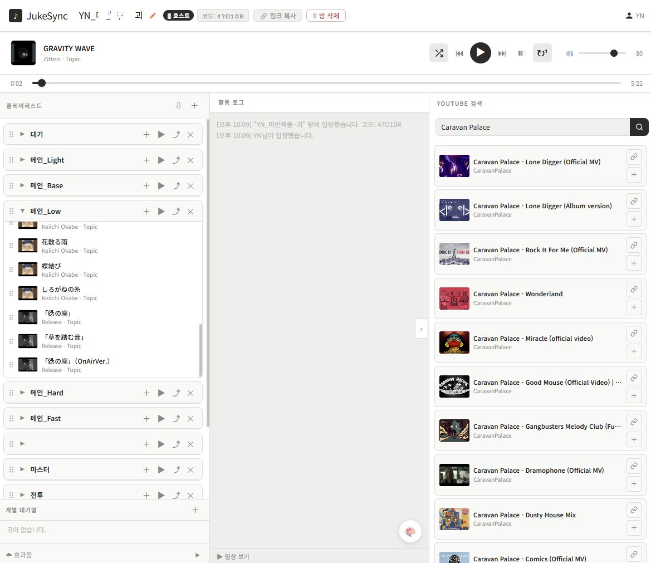Expand the 효과음 section
Image resolution: width=651 pixels, height=563 pixels.
coord(197,555)
